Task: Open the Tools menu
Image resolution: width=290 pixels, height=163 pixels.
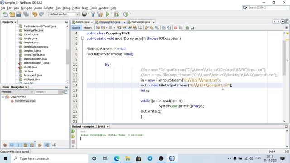Action: coord(93,8)
